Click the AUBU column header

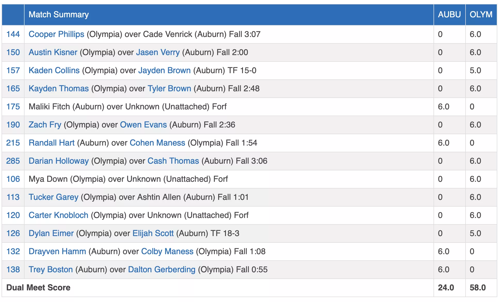[449, 14]
